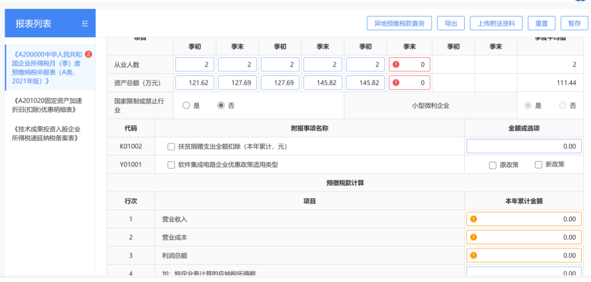Click orange warning icon for 营业收入
The height and width of the screenshot is (282, 591).
(473, 219)
